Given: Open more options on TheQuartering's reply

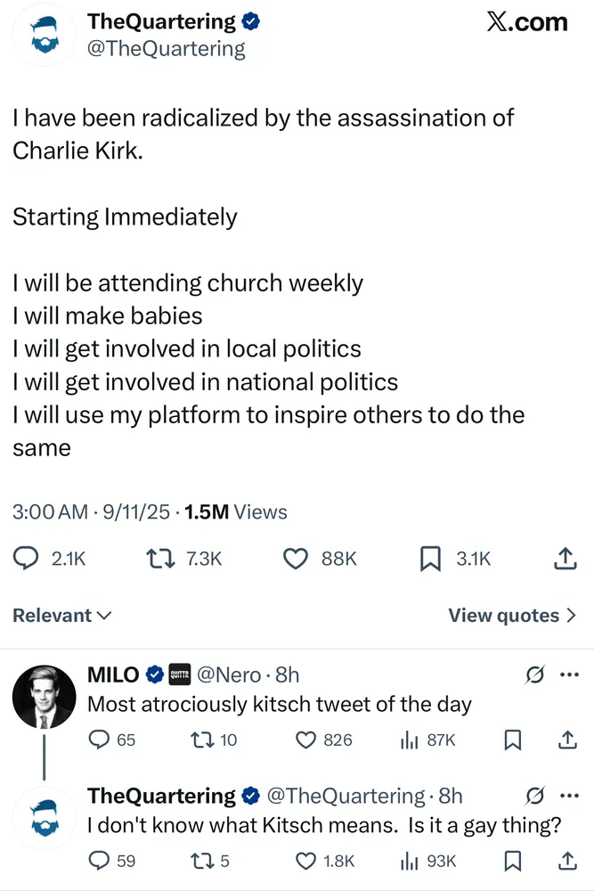Looking at the screenshot, I should pyautogui.click(x=568, y=796).
